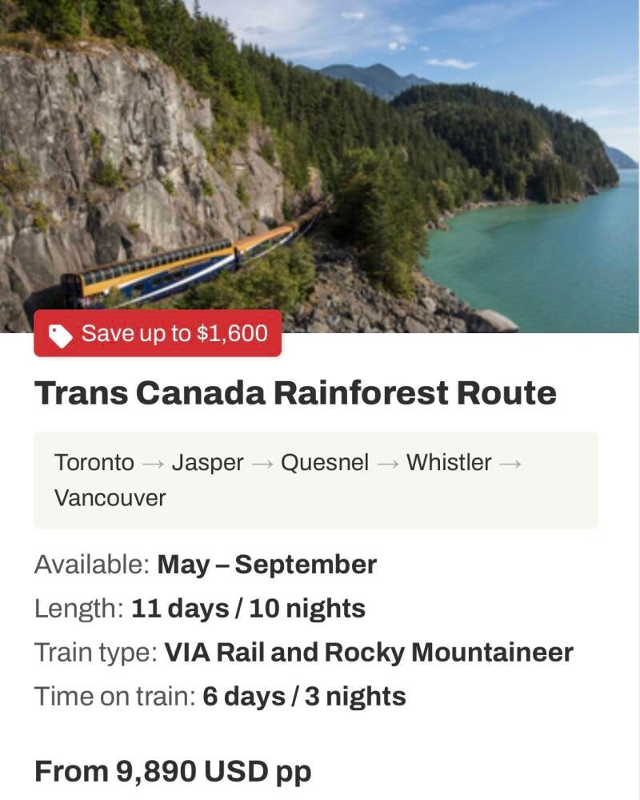Select Vancouver as the final destination
Screen dimensions: 640x800
110,498
